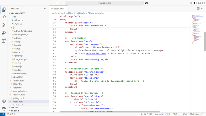Change file encoding UTF-8
The width and height of the screenshot is (206, 116).
click(x=167, y=114)
